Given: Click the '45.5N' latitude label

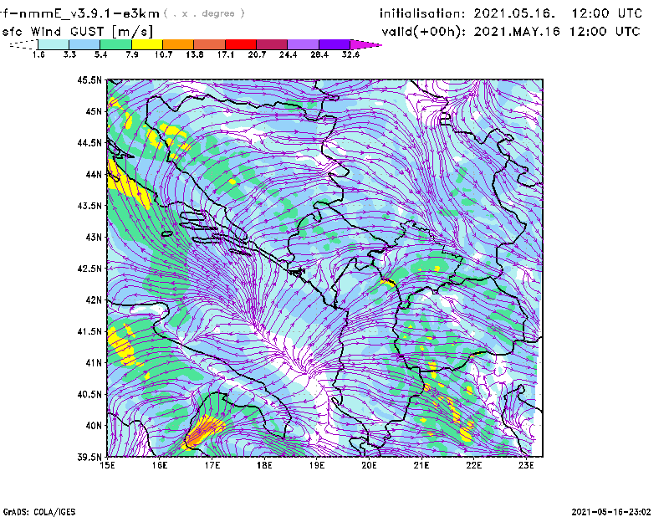Looking at the screenshot, I should pos(89,79).
